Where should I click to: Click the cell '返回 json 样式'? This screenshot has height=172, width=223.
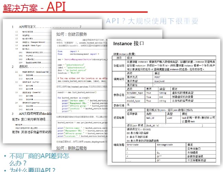tap(135, 125)
